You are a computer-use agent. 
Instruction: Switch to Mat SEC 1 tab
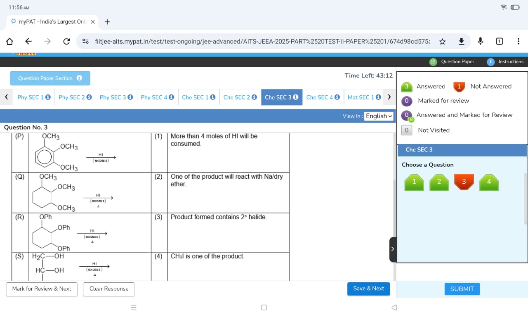coord(364,97)
